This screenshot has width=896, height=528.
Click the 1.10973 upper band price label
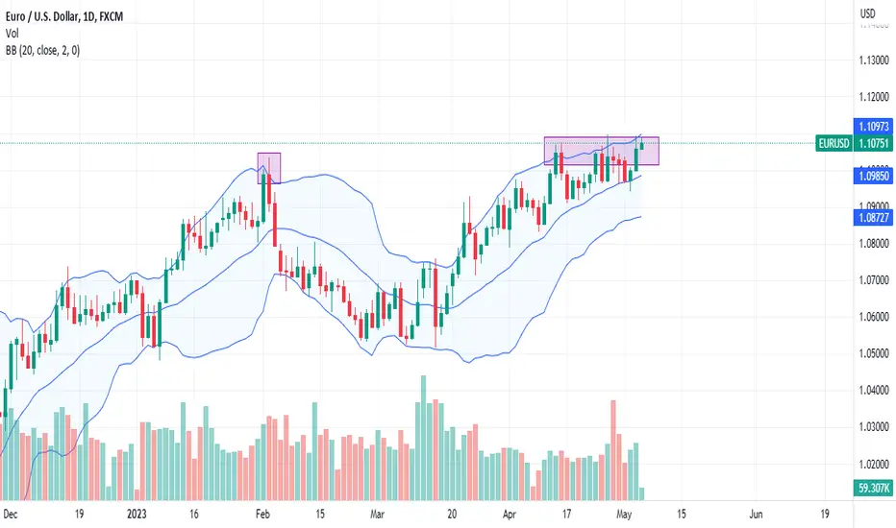click(873, 126)
